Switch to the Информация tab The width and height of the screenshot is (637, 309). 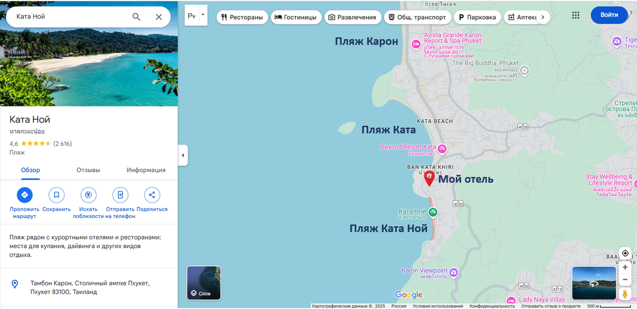tap(146, 170)
